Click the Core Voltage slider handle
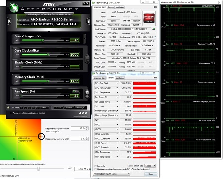 [43, 40]
